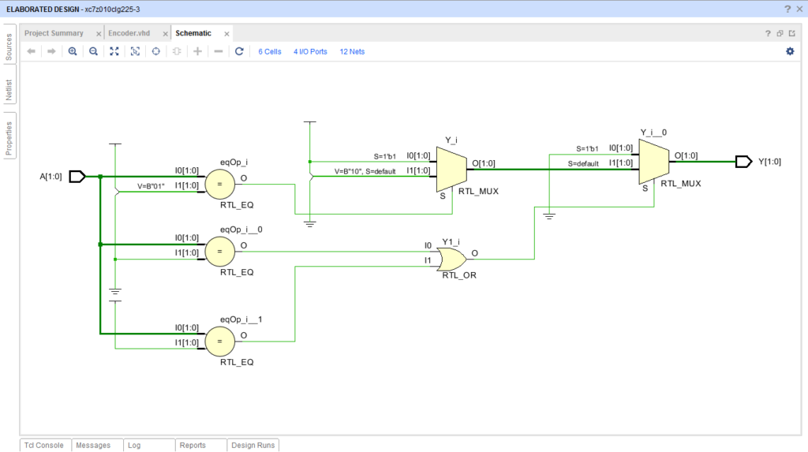
Task: Open the Sources side panel
Action: [x=9, y=47]
